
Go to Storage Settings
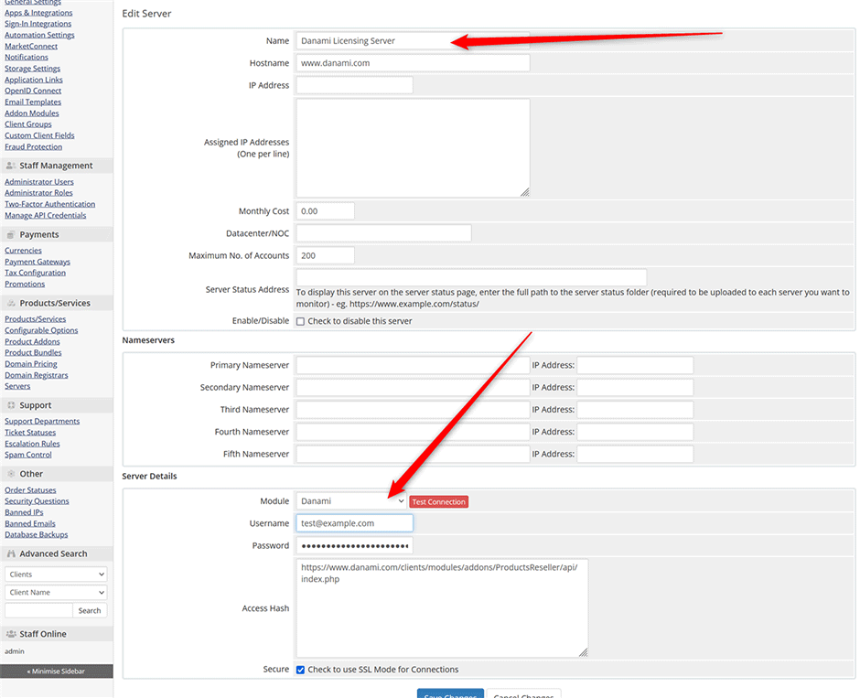tap(32, 69)
